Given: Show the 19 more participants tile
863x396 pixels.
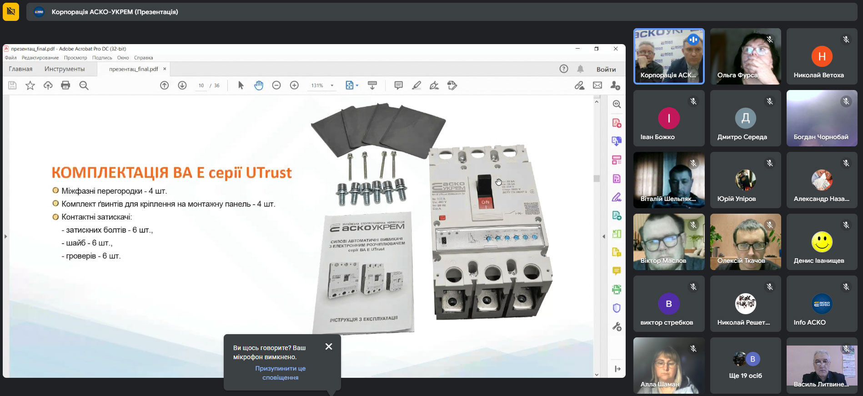Looking at the screenshot, I should 746,366.
